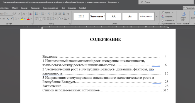Viewport: 195px width, 103px height.
Task: Open the Примечания comments button
Action: point(189,8)
